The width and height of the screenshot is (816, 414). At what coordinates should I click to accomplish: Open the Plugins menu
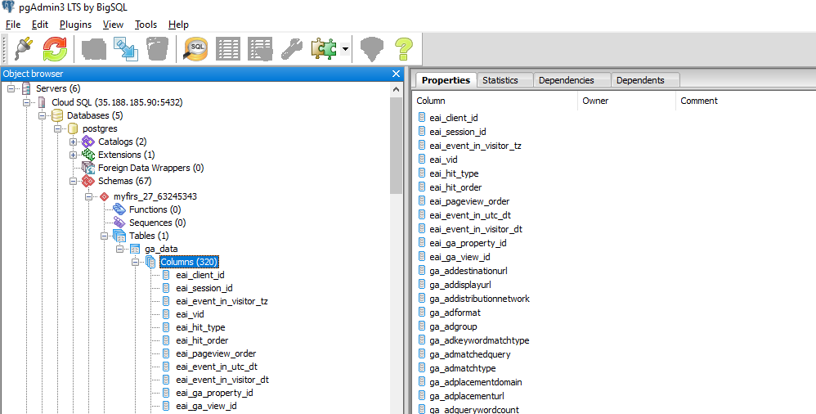pyautogui.click(x=75, y=25)
